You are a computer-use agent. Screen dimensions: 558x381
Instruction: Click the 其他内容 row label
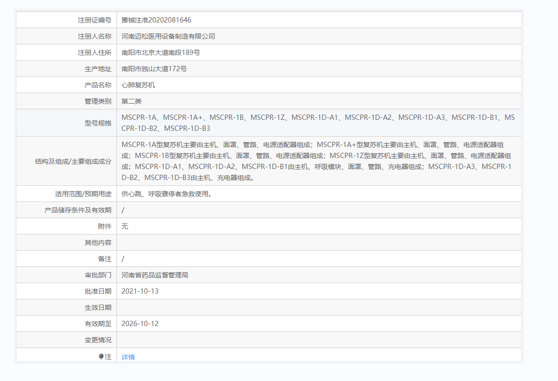pyautogui.click(x=98, y=243)
